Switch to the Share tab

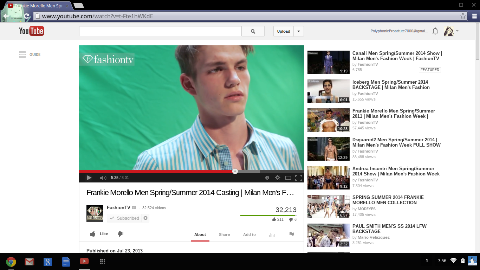224,234
